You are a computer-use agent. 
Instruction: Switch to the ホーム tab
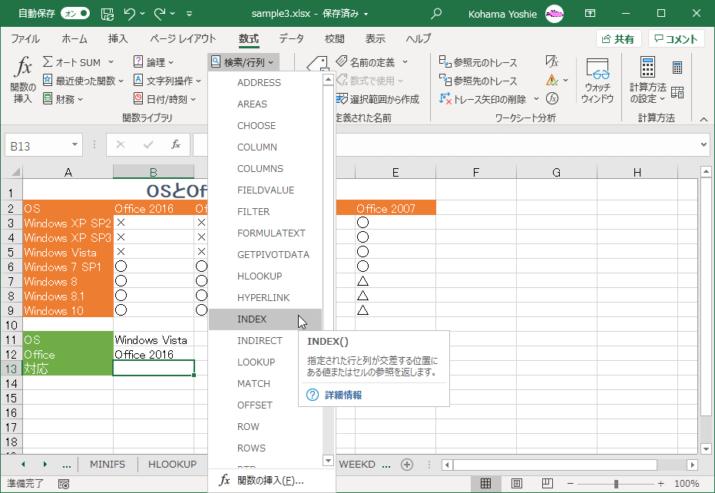(74, 38)
